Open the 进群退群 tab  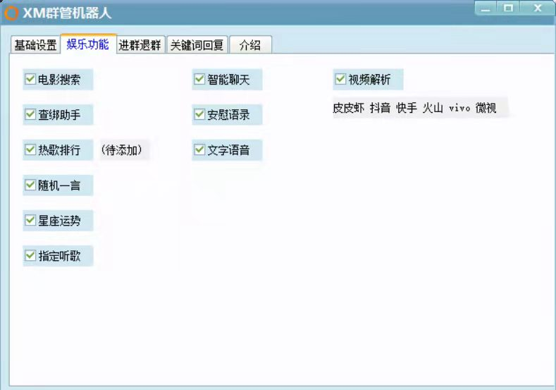click(140, 45)
